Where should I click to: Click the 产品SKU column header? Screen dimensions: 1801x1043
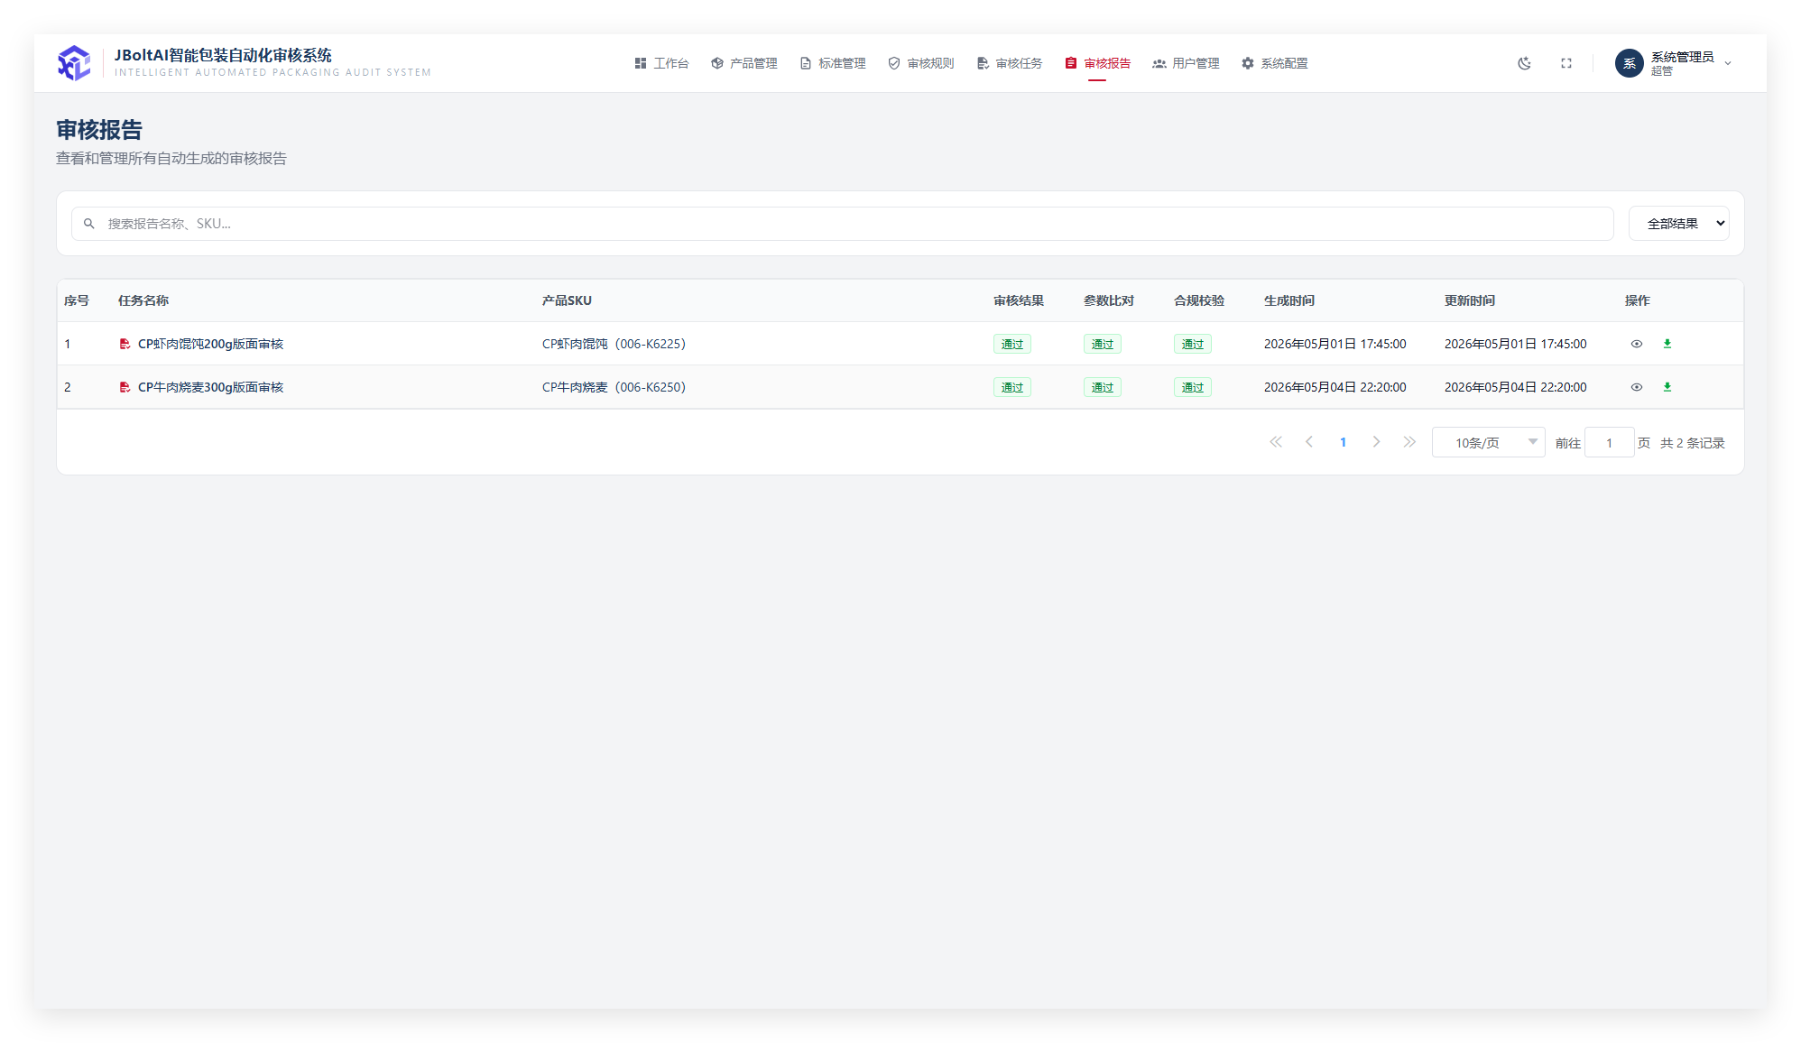point(567,300)
